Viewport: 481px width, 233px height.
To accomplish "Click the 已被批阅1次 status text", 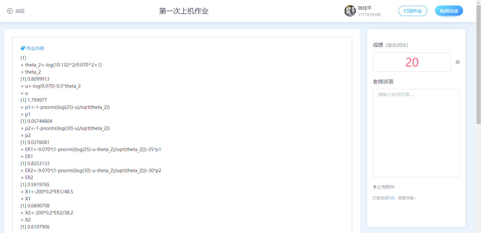I will coord(383,198).
